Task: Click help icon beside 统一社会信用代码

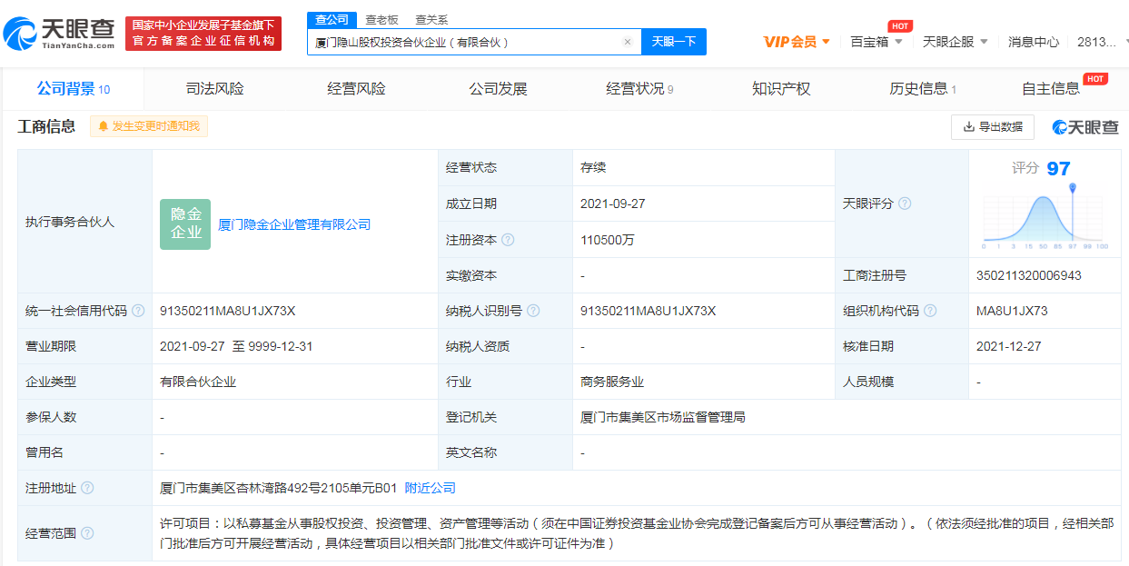Action: click(x=138, y=311)
